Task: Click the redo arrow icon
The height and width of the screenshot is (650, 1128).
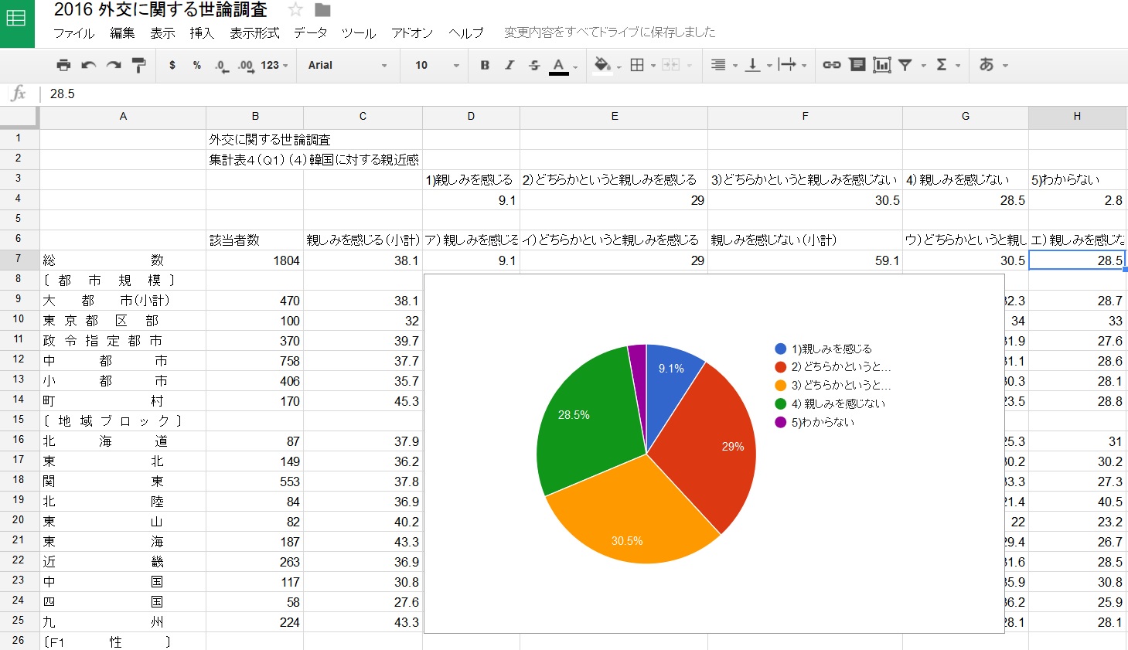Action: pos(114,65)
